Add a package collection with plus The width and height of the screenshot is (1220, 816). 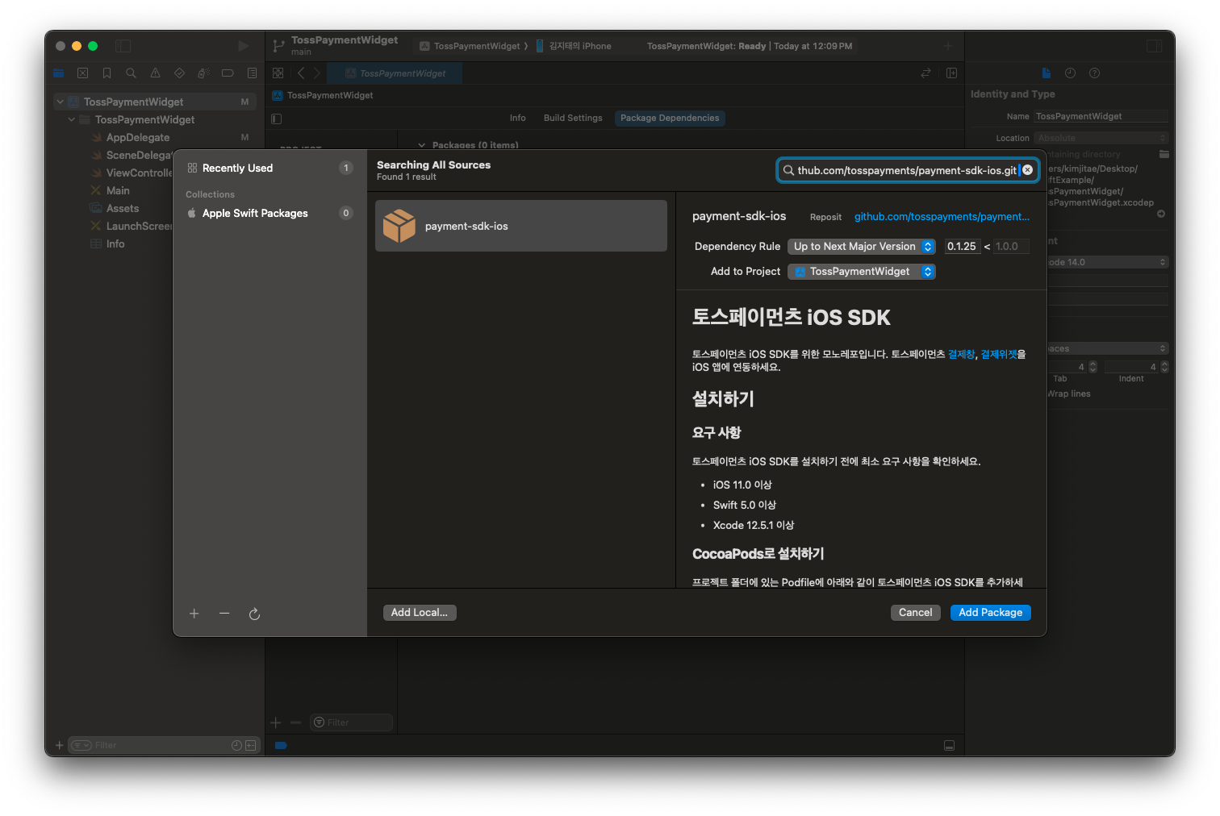[x=194, y=614]
